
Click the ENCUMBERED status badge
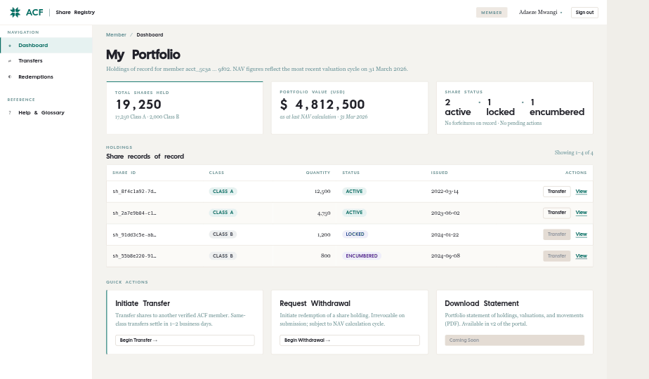pos(362,256)
